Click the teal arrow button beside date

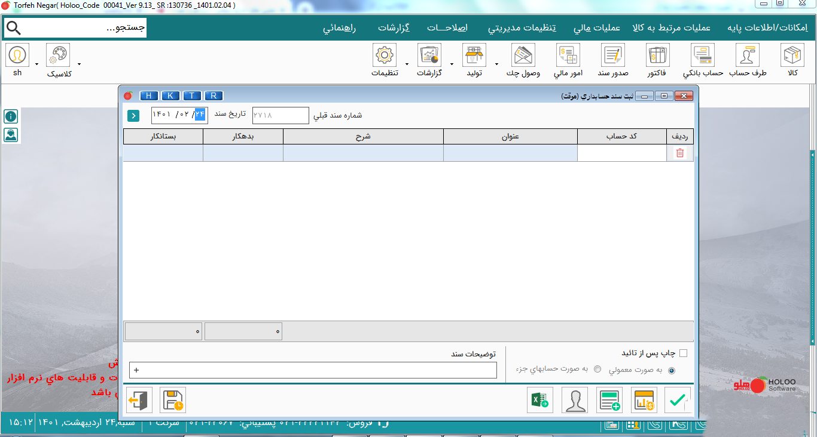click(133, 115)
